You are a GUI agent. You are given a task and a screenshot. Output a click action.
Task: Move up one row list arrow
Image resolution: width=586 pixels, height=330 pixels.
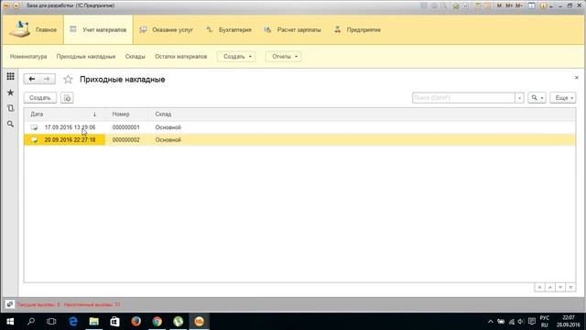(549, 287)
